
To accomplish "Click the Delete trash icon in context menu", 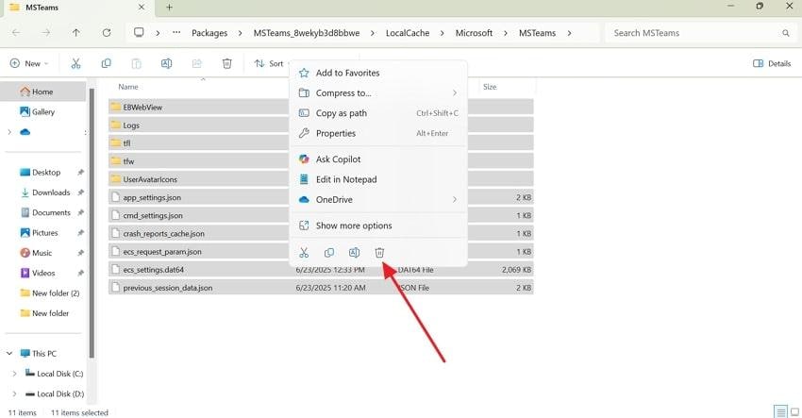I will pyautogui.click(x=379, y=252).
